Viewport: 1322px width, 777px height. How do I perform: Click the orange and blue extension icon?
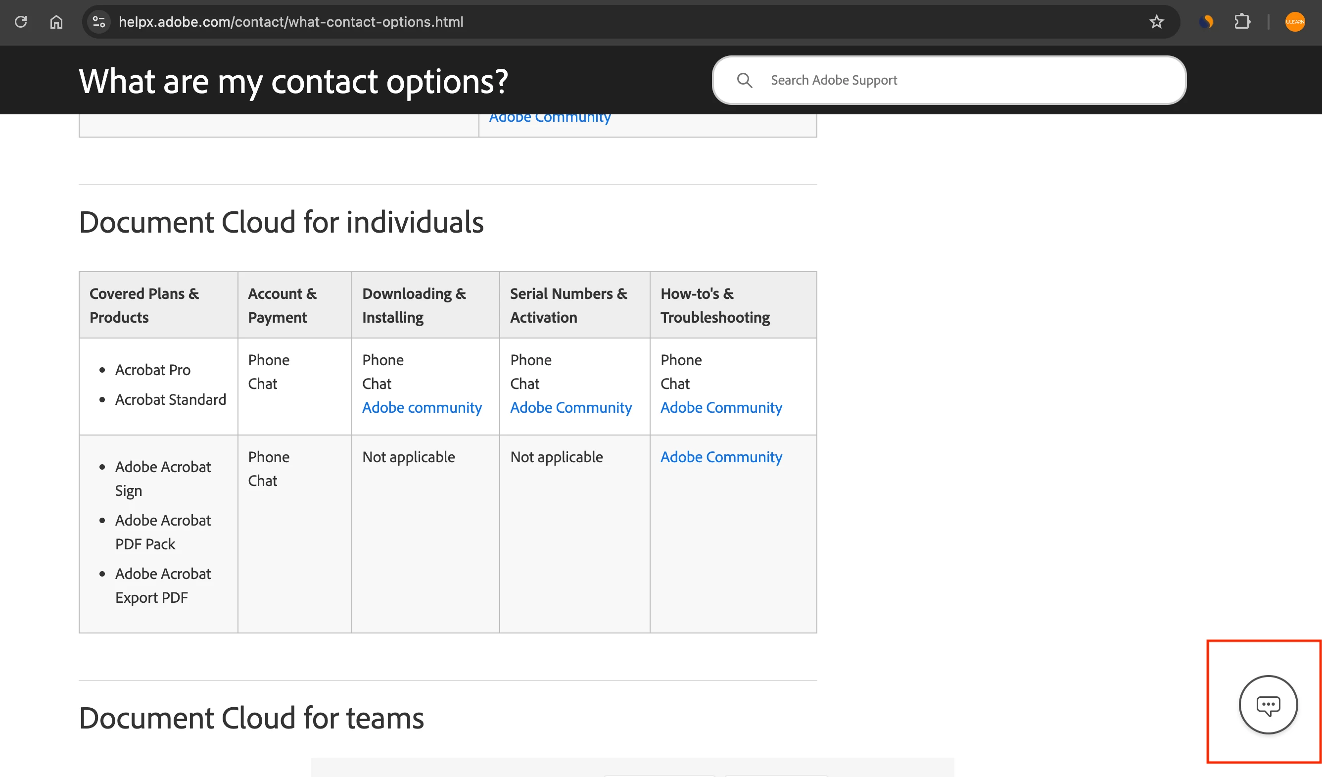(1206, 22)
